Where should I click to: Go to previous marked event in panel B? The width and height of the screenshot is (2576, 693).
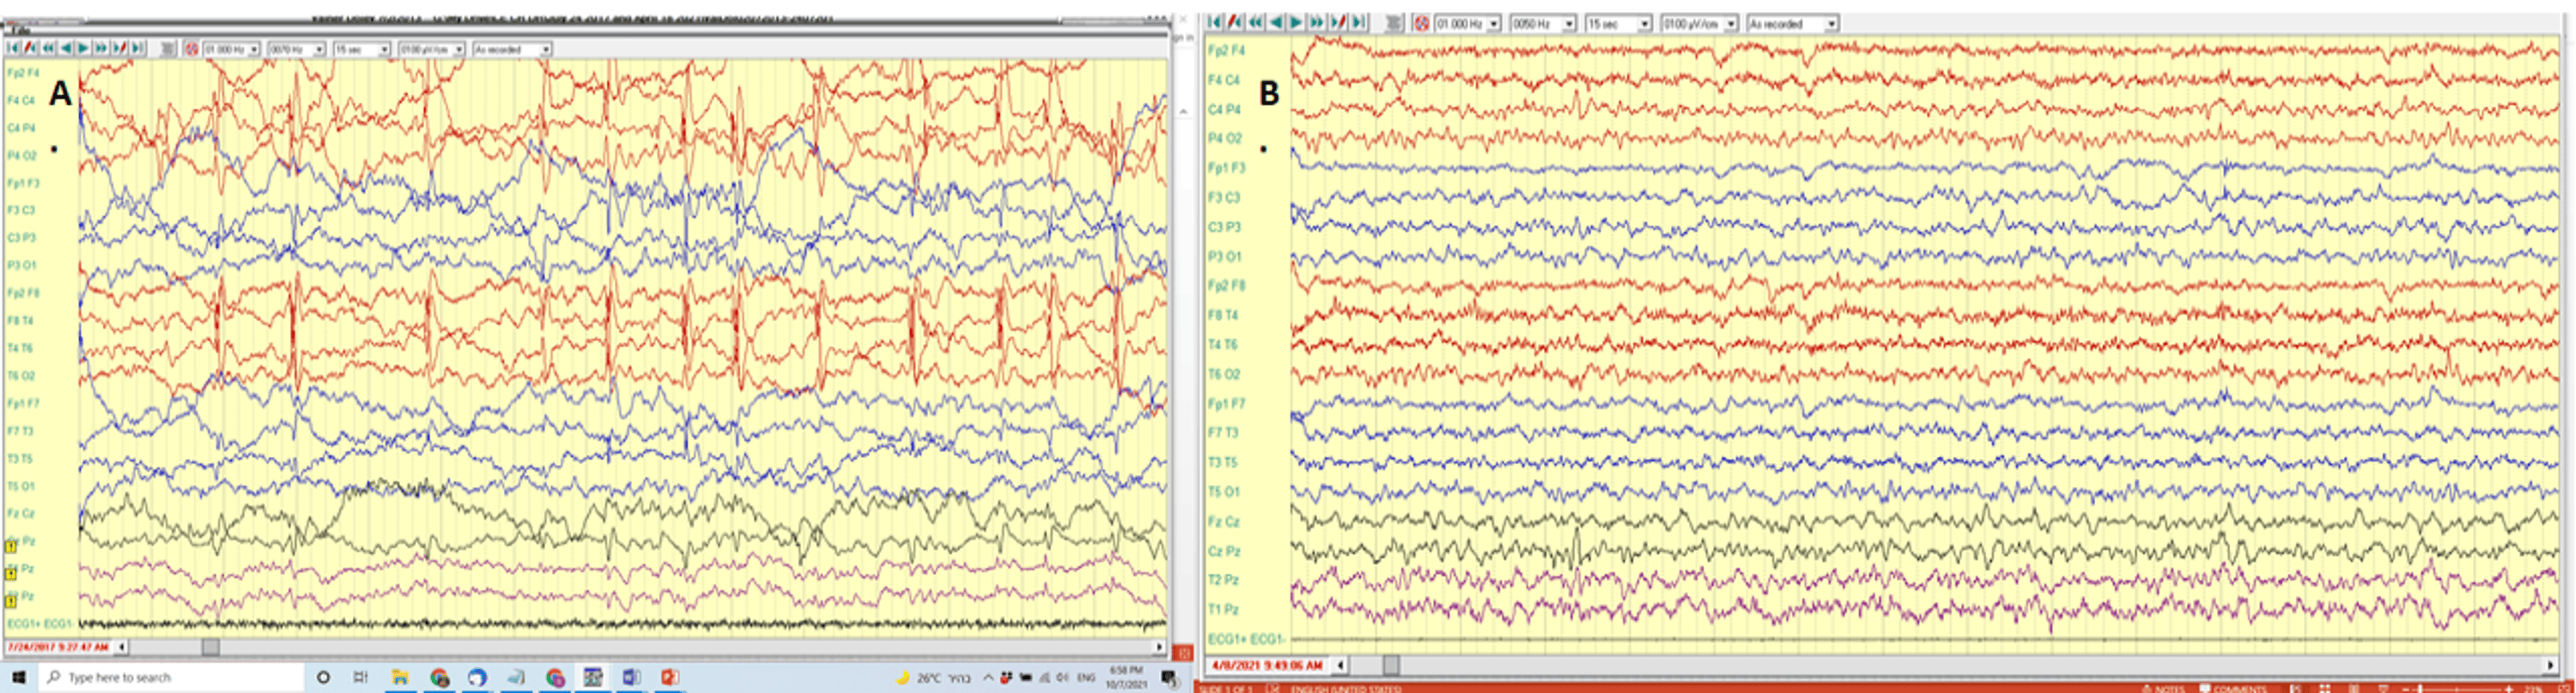pyautogui.click(x=1235, y=22)
